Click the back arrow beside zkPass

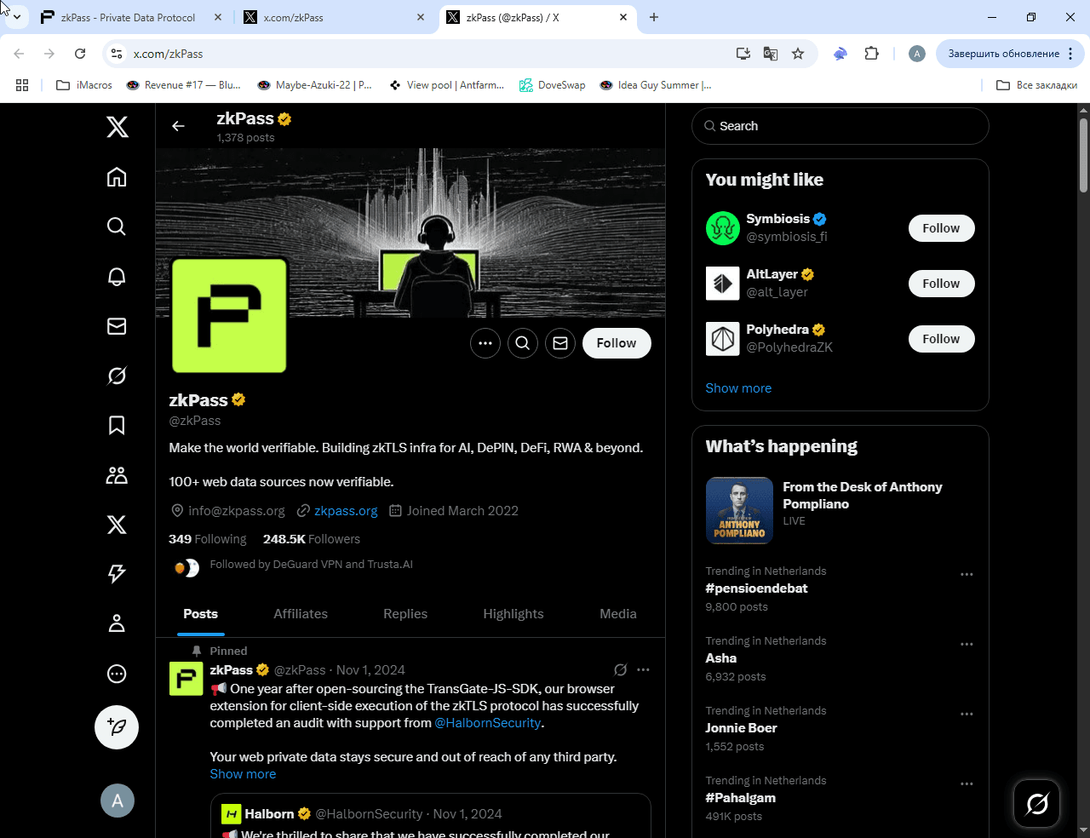(178, 126)
